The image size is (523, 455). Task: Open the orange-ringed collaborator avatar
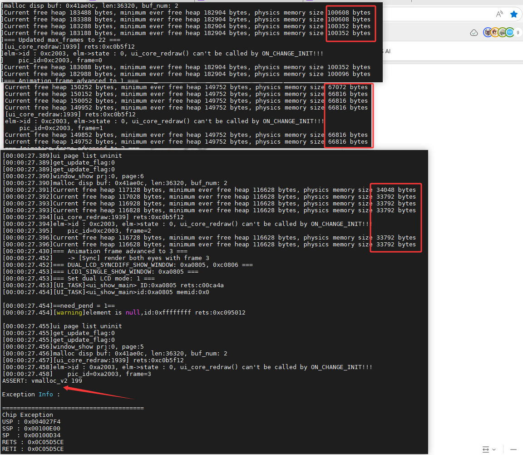495,32
